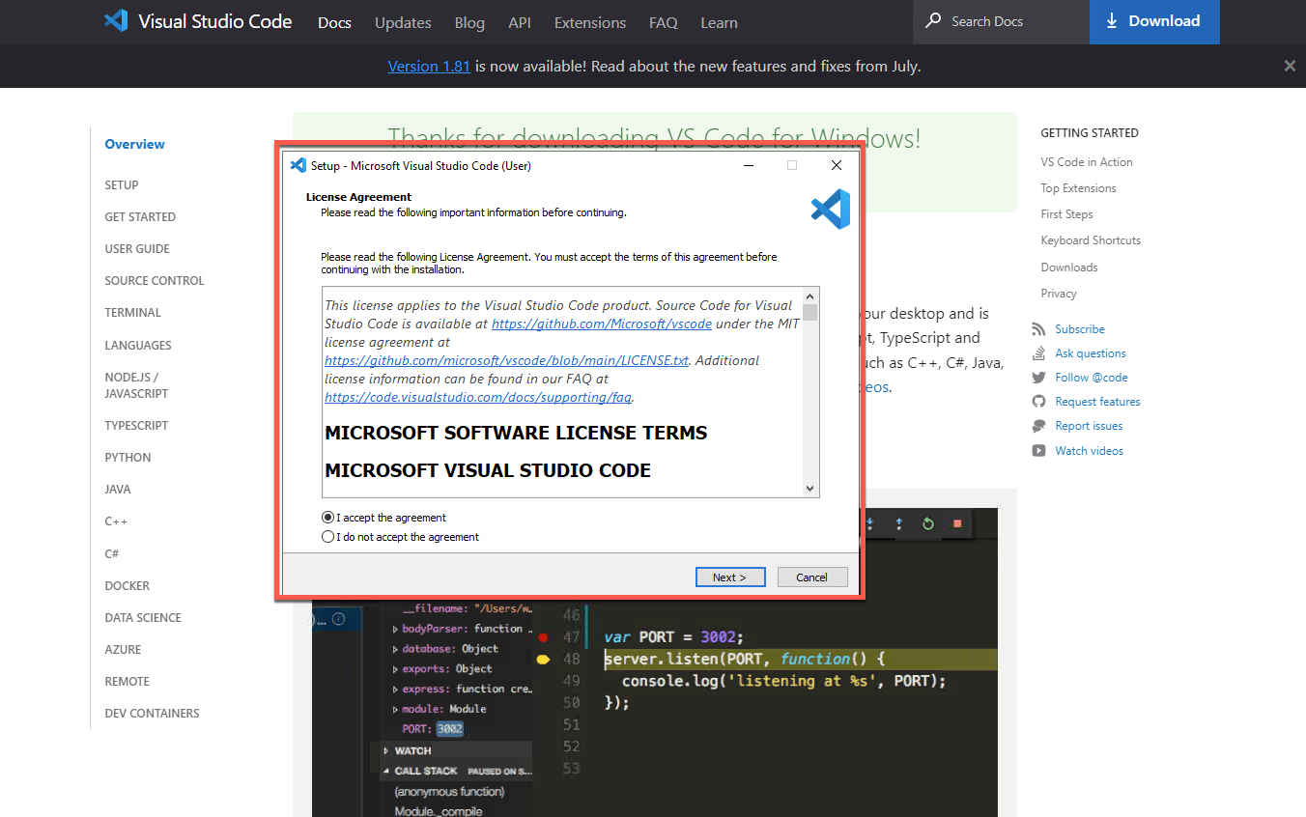Screen dimensions: 1306x817
Task: Select "I accept the agreement" option
Action: click(328, 518)
